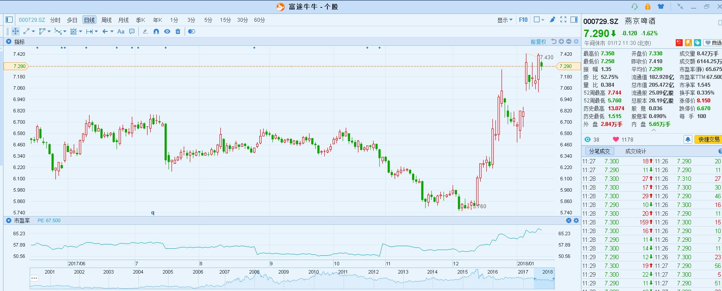Switch to 年K yearly chart tab
Viewport: 722px width, 291px height.
point(158,20)
